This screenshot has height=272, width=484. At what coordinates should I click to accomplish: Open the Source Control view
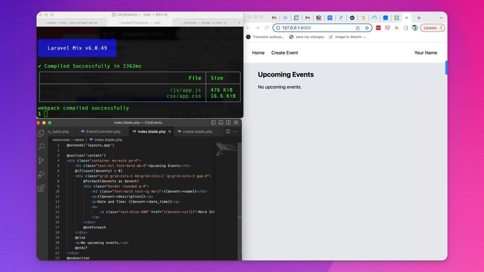[x=41, y=161]
